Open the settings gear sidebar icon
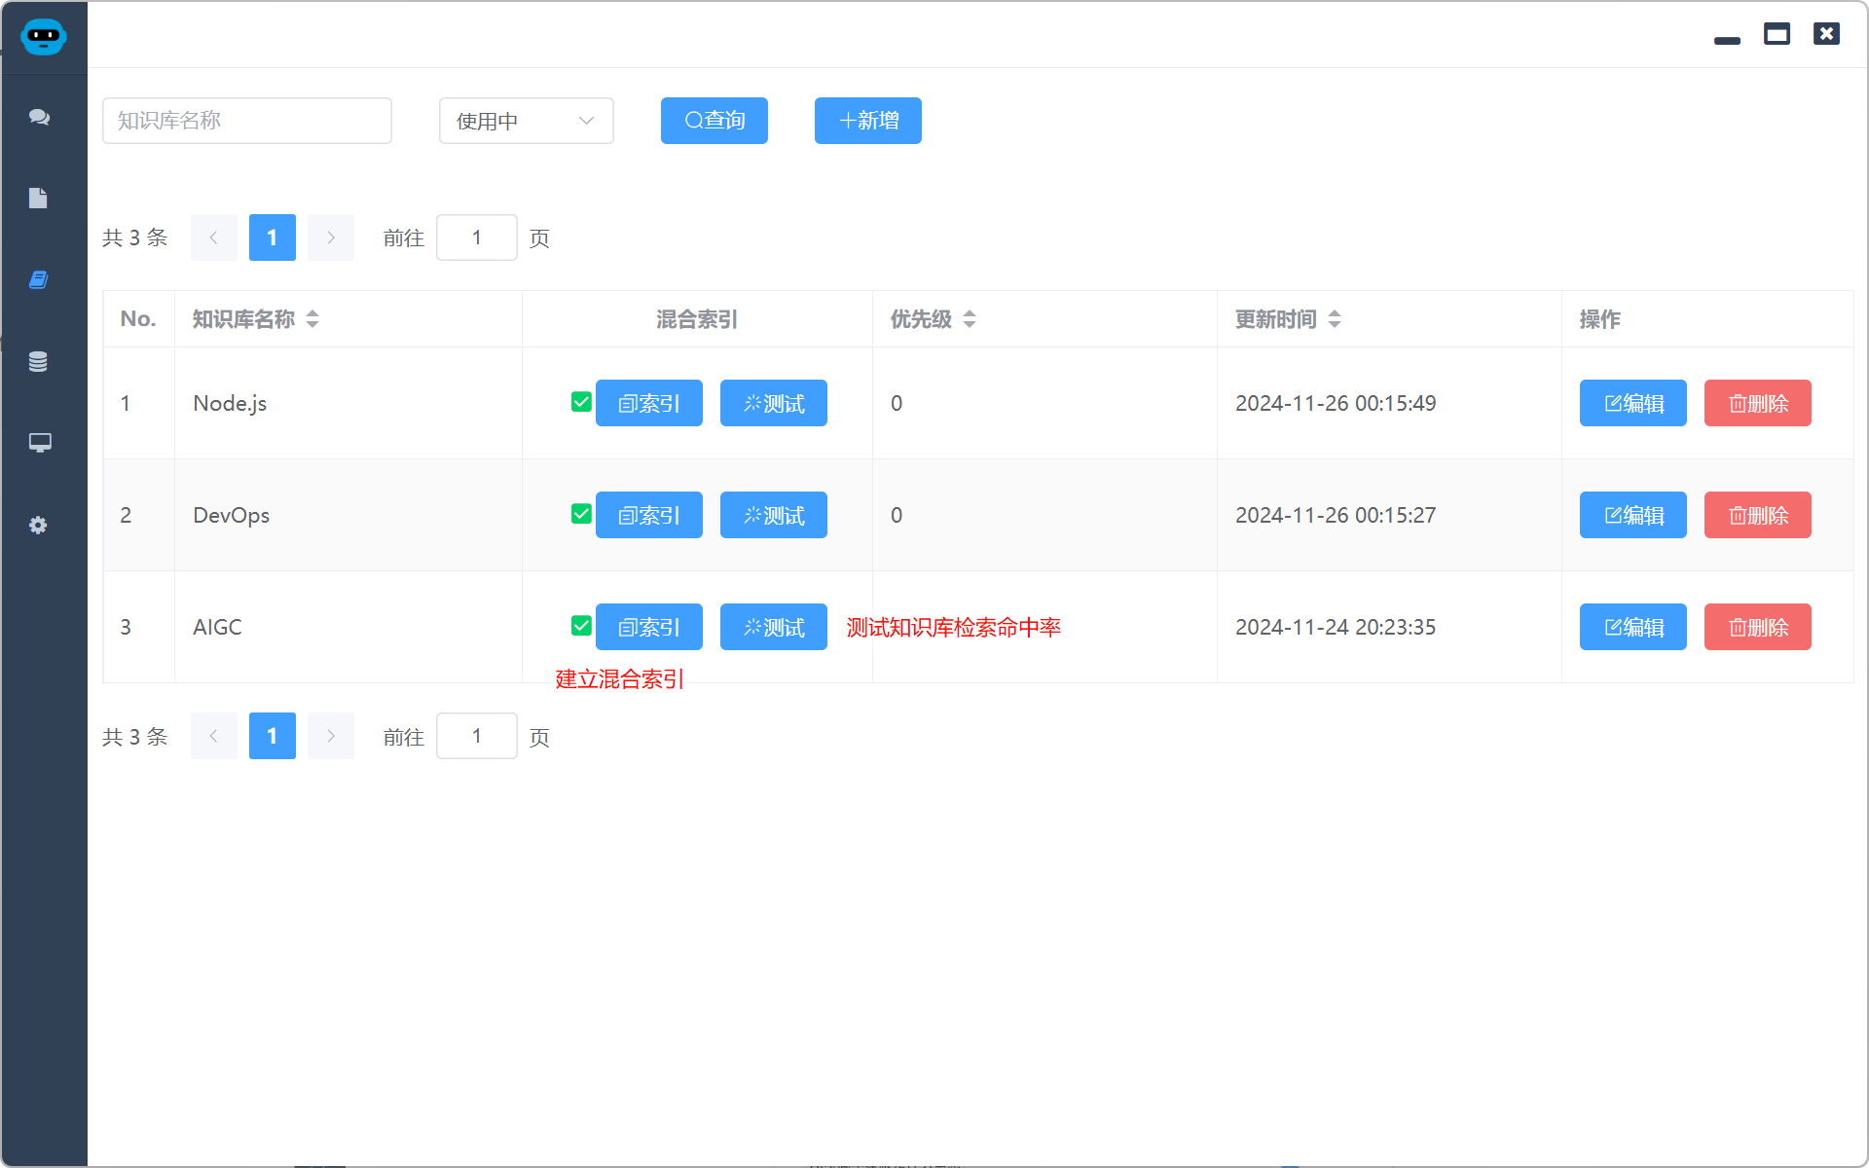 pyautogui.click(x=38, y=525)
